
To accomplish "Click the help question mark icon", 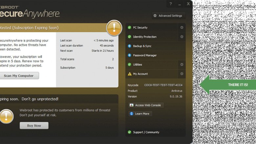I will coord(171,4).
